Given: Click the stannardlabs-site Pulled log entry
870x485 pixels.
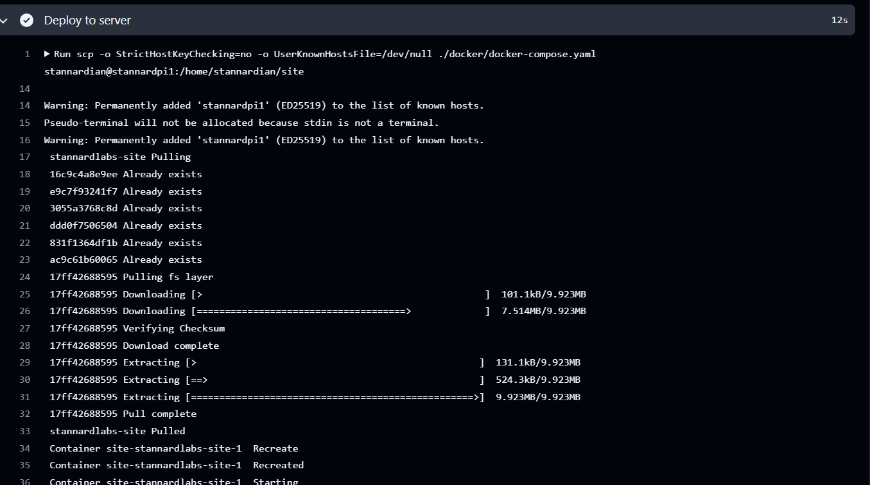Looking at the screenshot, I should (x=117, y=431).
